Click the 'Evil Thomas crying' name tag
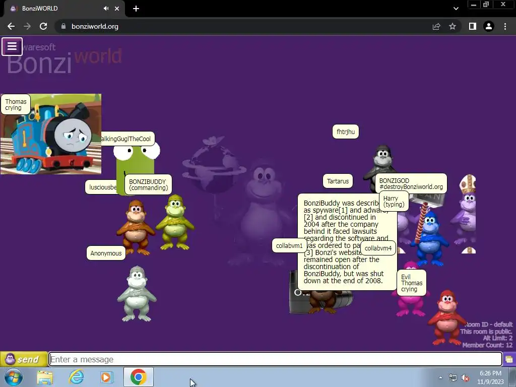This screenshot has width=516, height=387. pos(411,283)
